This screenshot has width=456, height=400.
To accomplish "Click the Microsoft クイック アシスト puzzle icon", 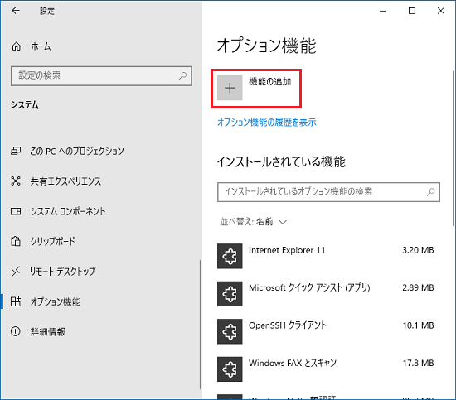I will click(x=230, y=294).
